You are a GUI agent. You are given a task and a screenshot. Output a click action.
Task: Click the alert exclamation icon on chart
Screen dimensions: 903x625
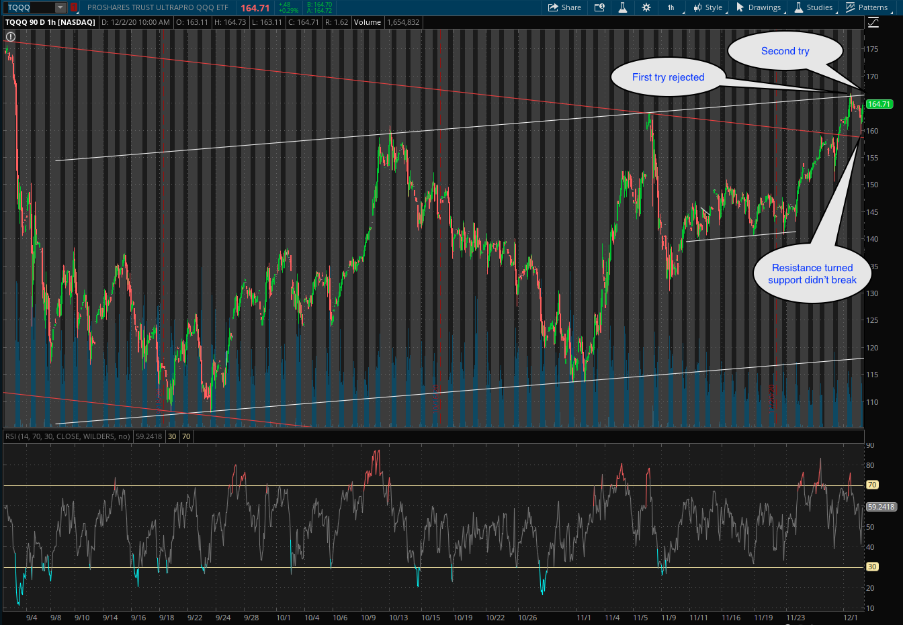pos(10,37)
